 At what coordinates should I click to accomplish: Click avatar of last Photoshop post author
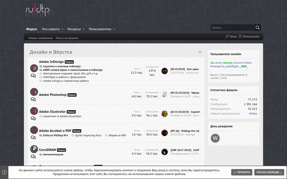165,95
